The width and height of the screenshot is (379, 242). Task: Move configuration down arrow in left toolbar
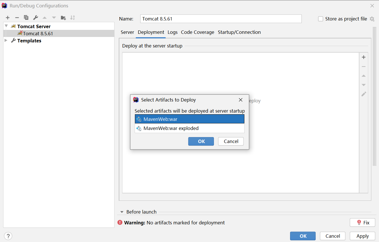click(x=54, y=18)
